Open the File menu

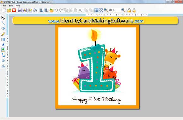[5, 6]
